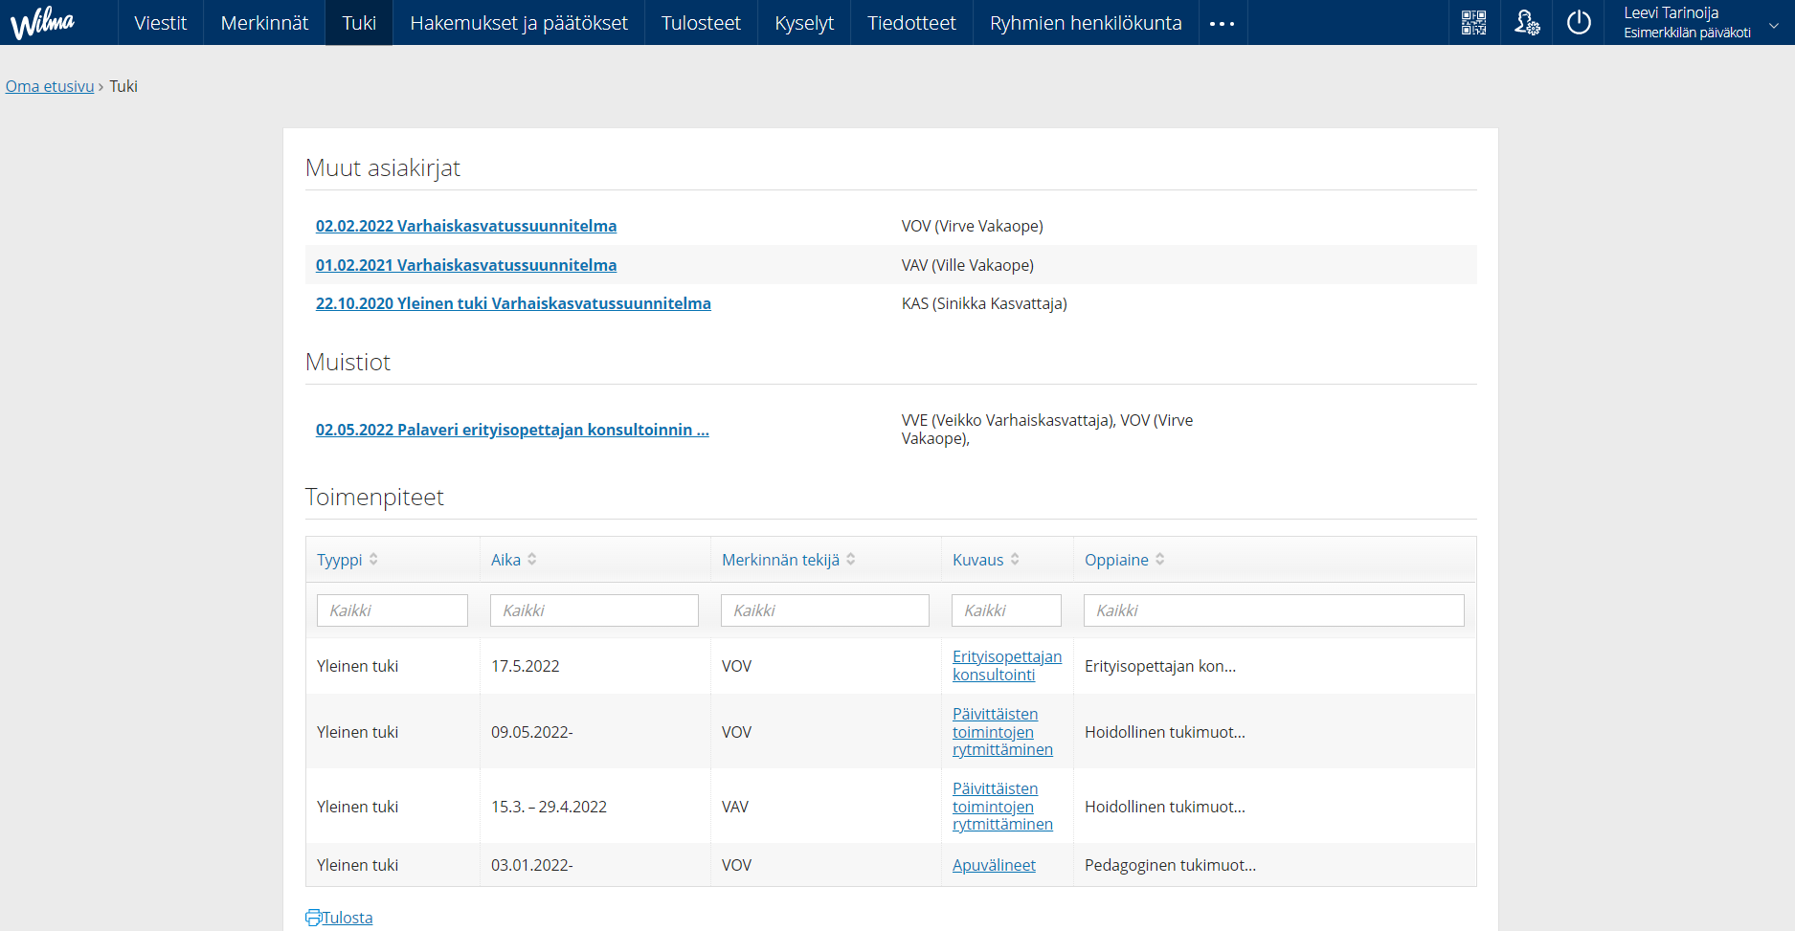Image resolution: width=1795 pixels, height=931 pixels.
Task: Focus the Tyyppi filter field
Action: pos(393,610)
